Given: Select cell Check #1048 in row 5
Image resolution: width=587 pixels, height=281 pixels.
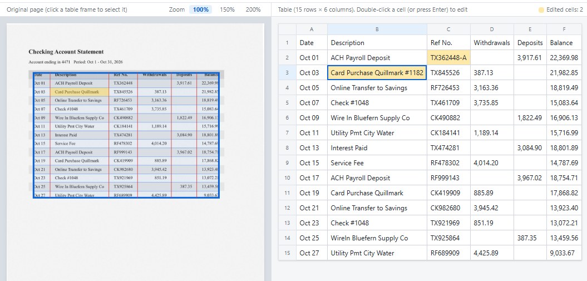Looking at the screenshot, I should coord(377,102).
